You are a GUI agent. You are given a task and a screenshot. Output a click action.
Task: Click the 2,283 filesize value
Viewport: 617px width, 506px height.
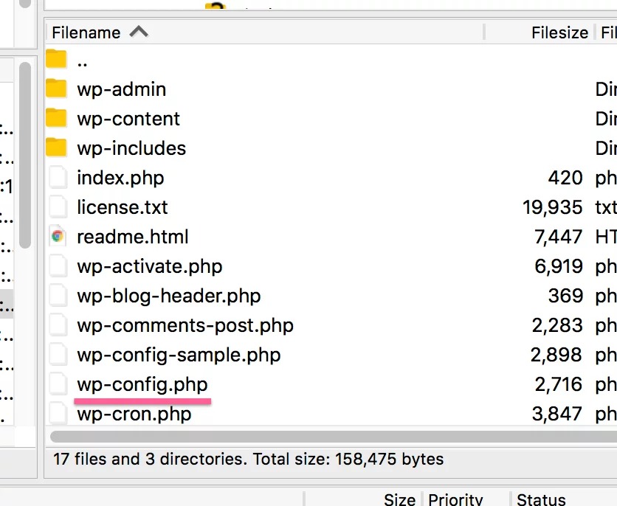tap(557, 325)
